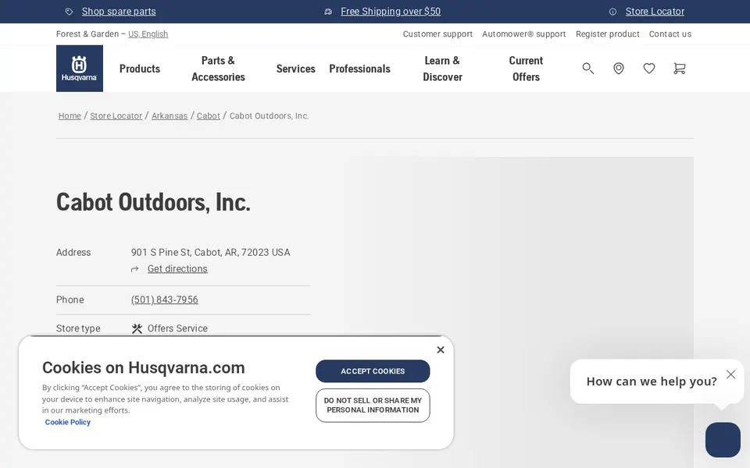Click the address '901 S Pine St, Cabot' text
The image size is (750, 468).
pos(210,253)
